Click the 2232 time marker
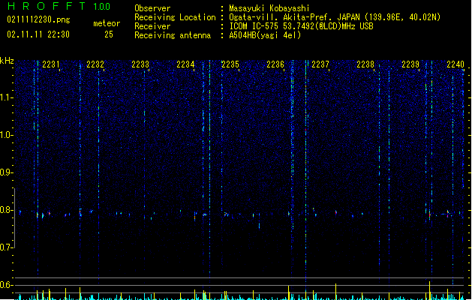472x300 pixels. [95, 64]
